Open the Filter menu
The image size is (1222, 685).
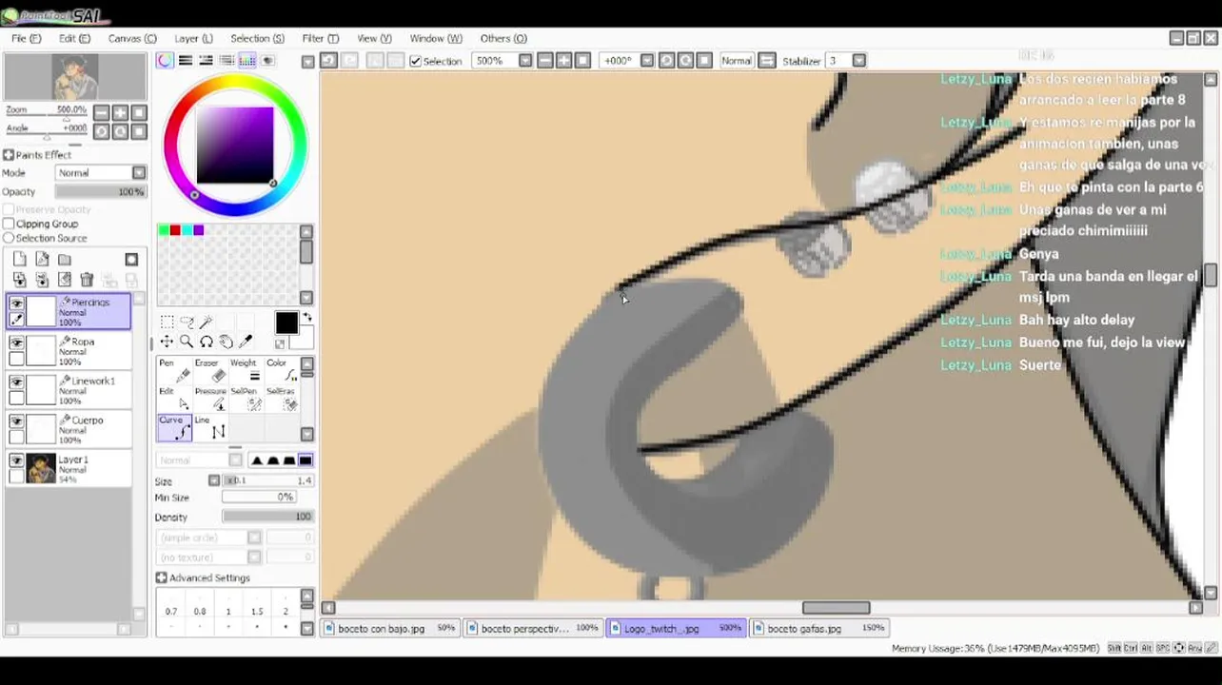(x=321, y=38)
